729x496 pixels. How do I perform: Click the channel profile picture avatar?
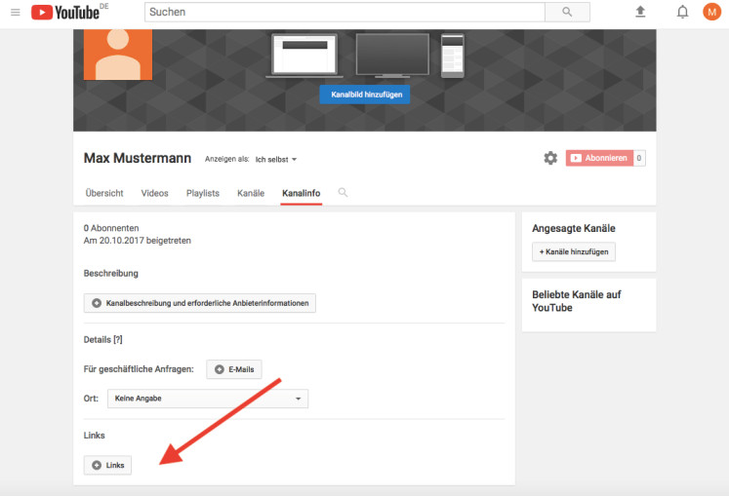(x=118, y=55)
